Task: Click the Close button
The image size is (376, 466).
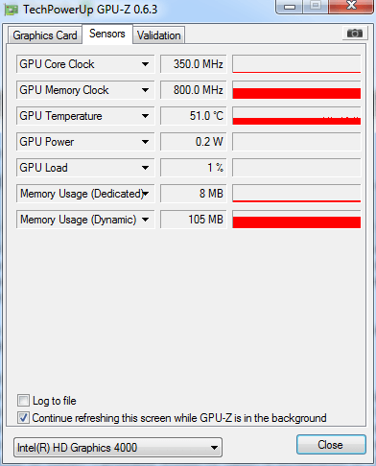Action: 331,445
